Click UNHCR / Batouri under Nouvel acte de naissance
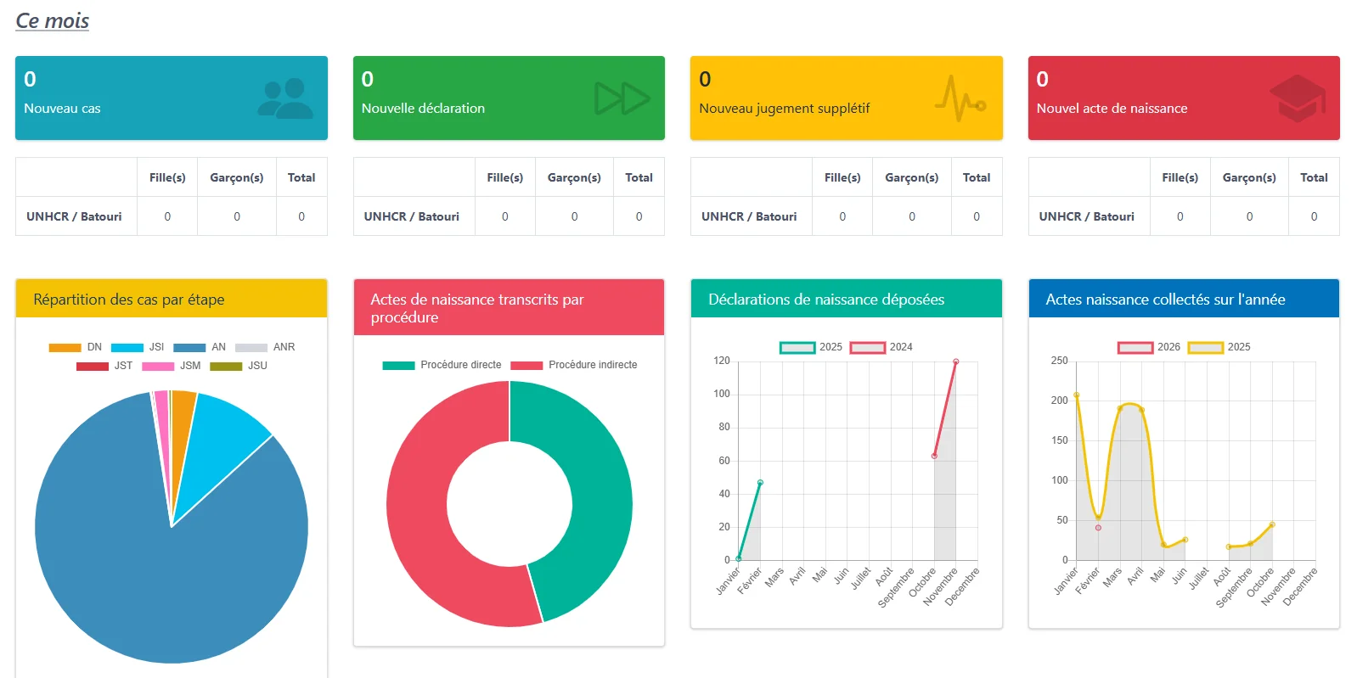 point(1087,216)
